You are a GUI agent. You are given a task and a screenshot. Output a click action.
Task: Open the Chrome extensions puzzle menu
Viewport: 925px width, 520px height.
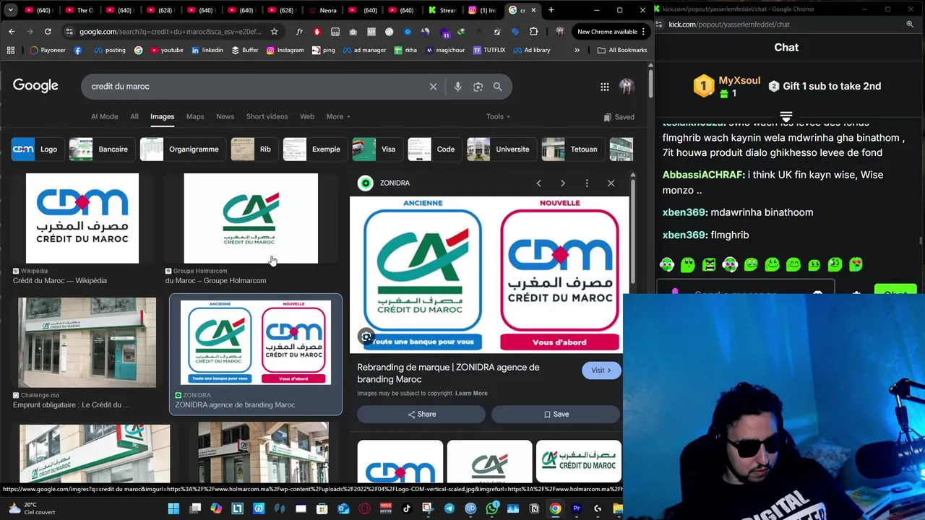point(533,32)
